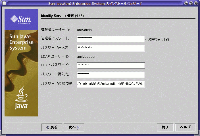Click the amAdmin user ID text
200x136 pixels.
pyautogui.click(x=84, y=30)
